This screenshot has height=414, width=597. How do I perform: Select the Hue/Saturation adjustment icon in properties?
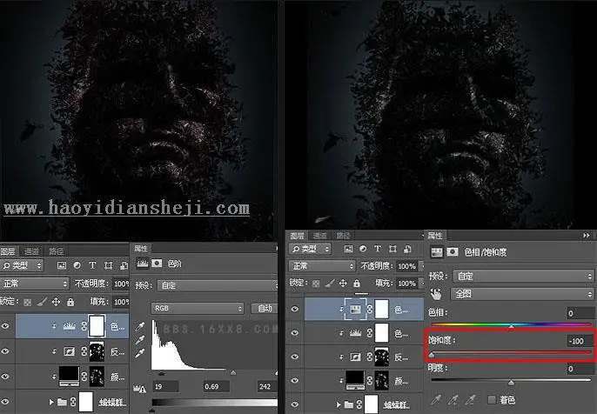[x=437, y=252]
